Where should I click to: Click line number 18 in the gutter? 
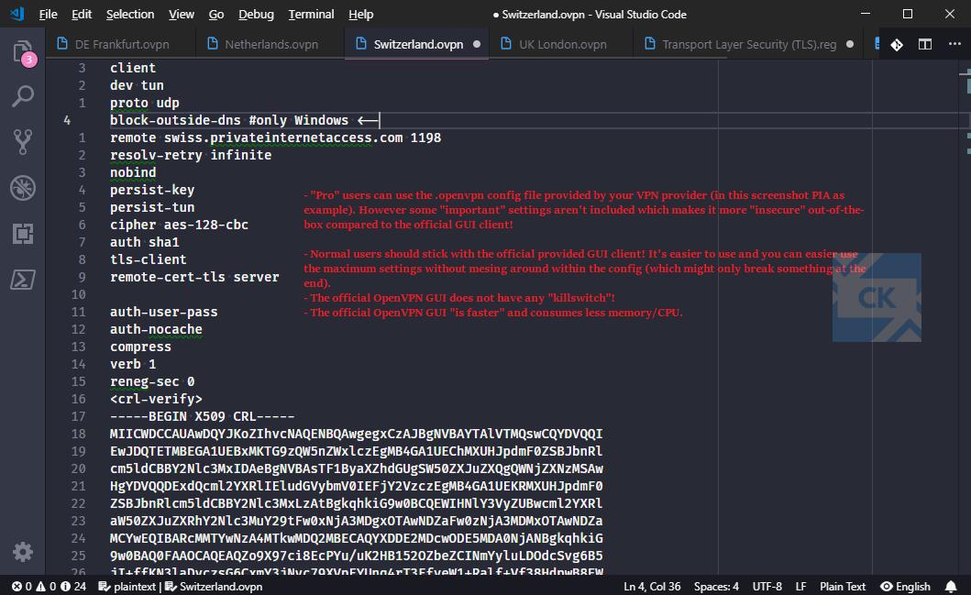coord(78,434)
